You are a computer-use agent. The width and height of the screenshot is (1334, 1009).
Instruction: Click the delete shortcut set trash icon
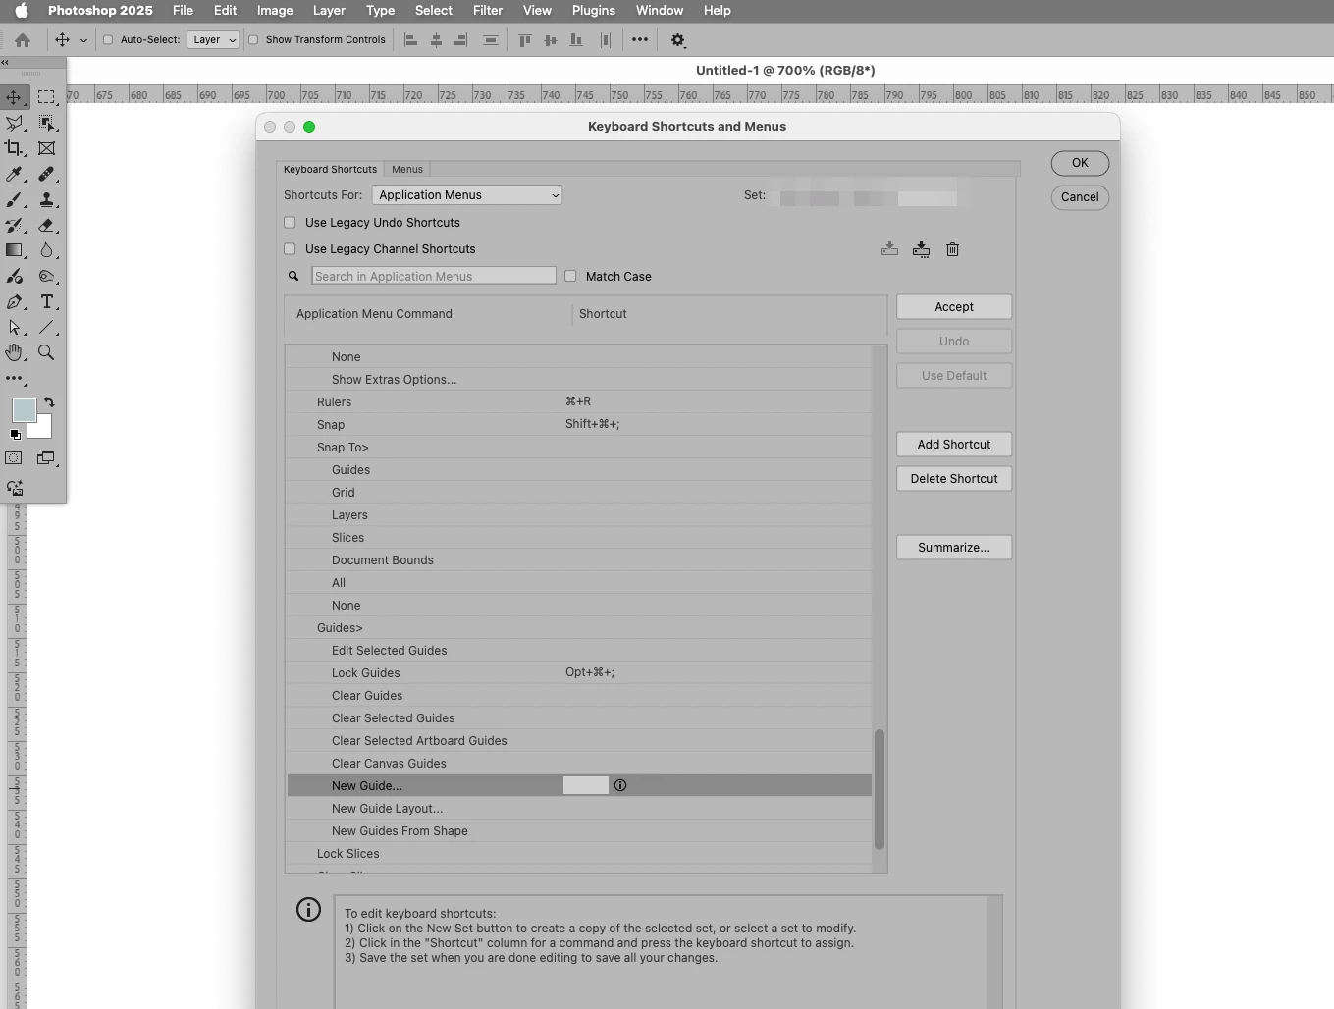[x=952, y=249]
